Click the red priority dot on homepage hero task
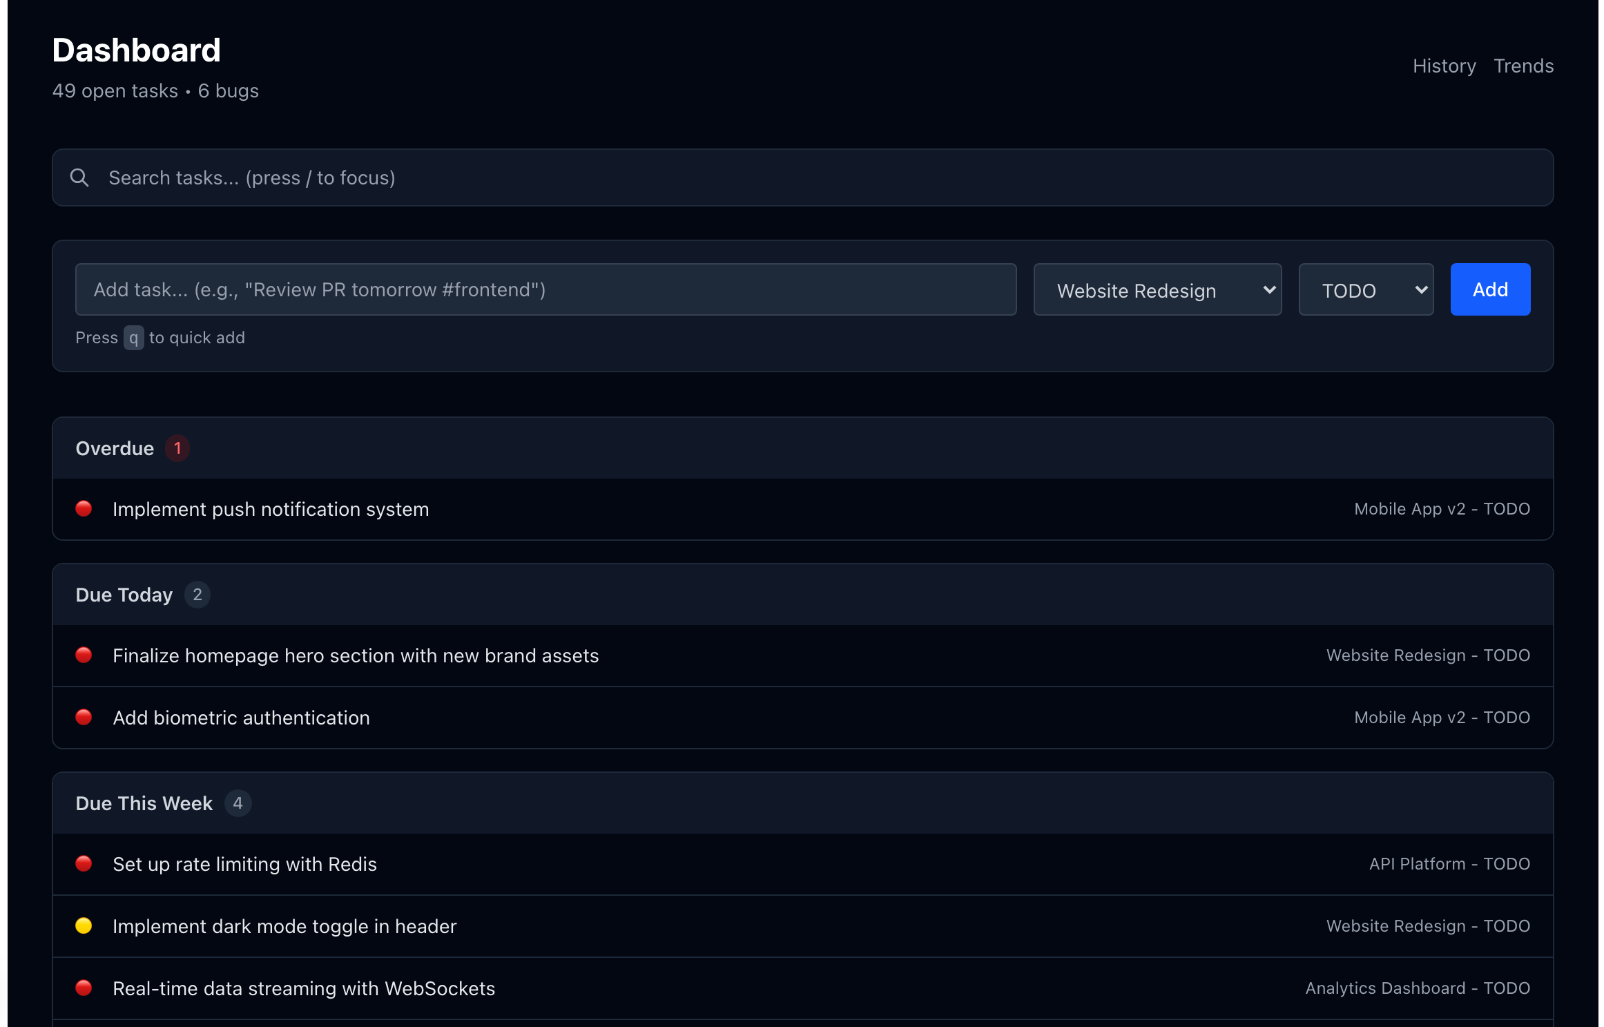This screenshot has width=1604, height=1027. coord(84,655)
